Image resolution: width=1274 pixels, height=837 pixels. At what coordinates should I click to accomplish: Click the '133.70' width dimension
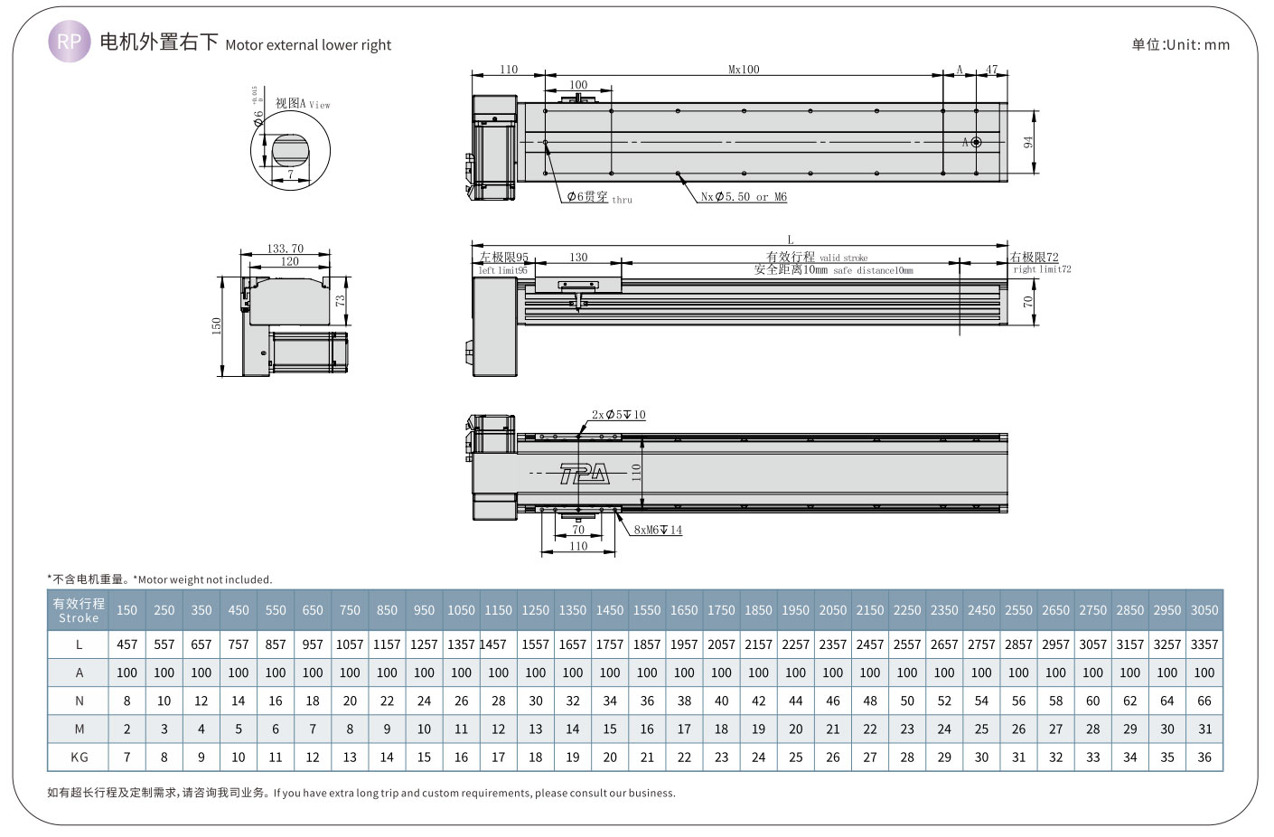pos(286,249)
